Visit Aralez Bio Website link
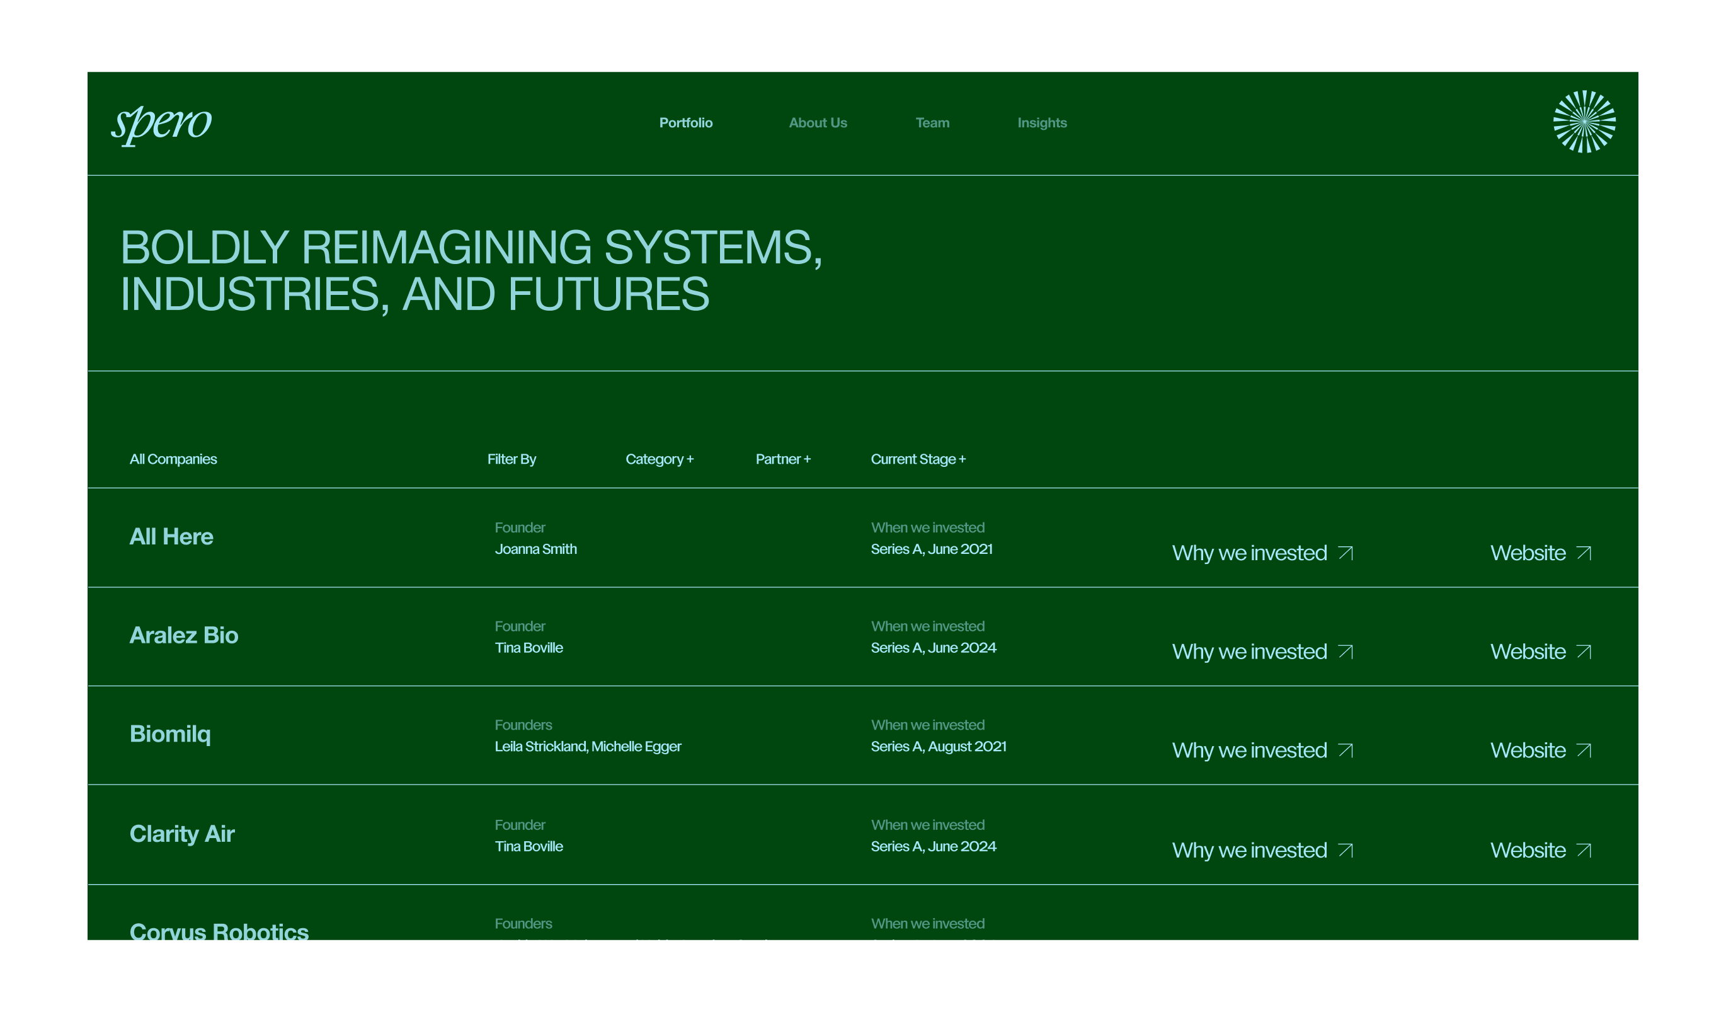The image size is (1726, 1012). pos(1528,652)
